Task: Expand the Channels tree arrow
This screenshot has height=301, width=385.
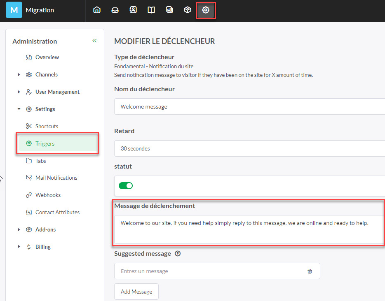Action: 19,75
